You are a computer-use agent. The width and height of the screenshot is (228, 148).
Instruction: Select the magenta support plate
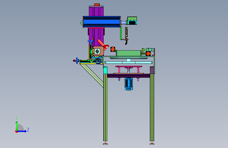point(129,66)
